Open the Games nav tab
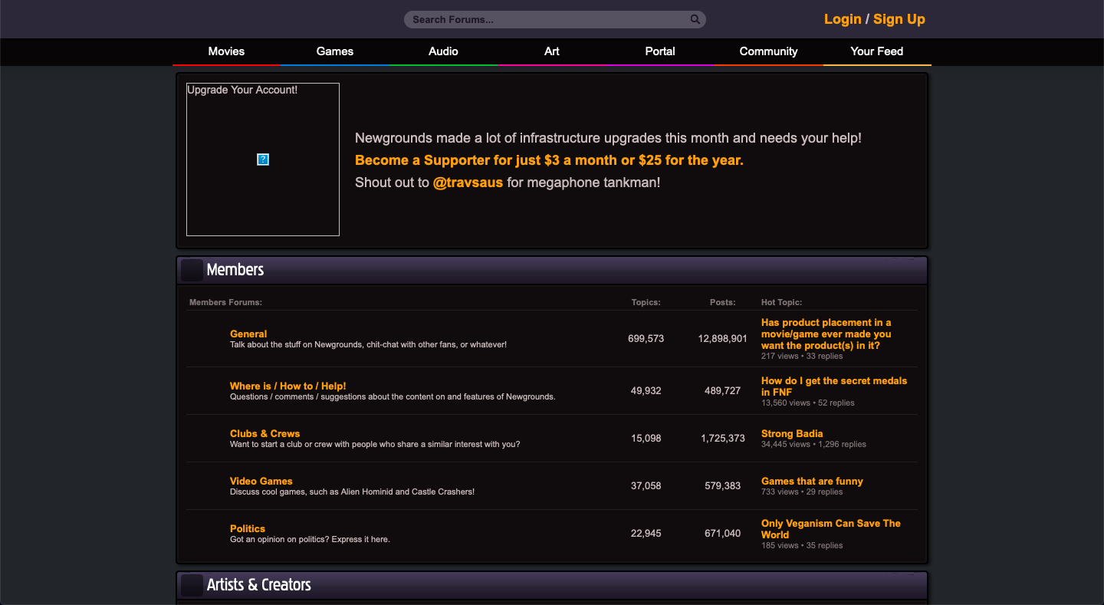 [x=335, y=51]
